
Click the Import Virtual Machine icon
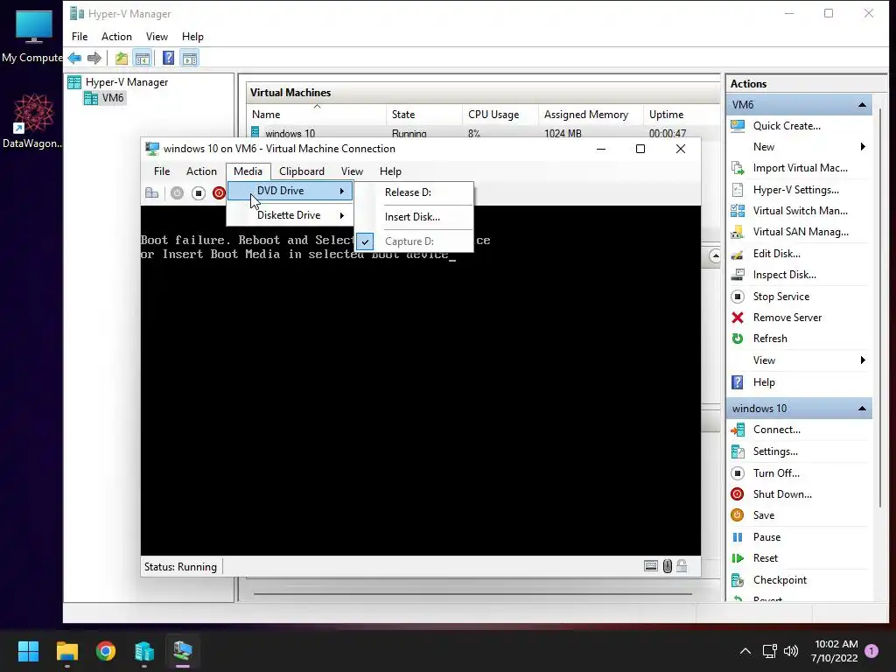738,168
